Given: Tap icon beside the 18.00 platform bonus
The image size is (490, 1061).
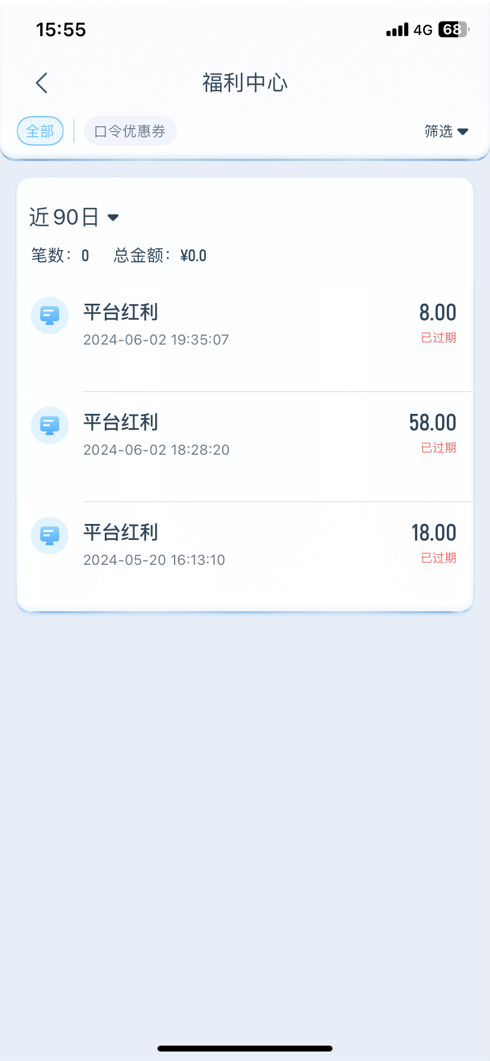Looking at the screenshot, I should (x=50, y=535).
